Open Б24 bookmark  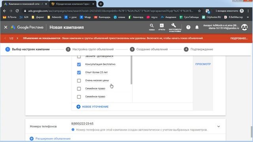coord(24,17)
